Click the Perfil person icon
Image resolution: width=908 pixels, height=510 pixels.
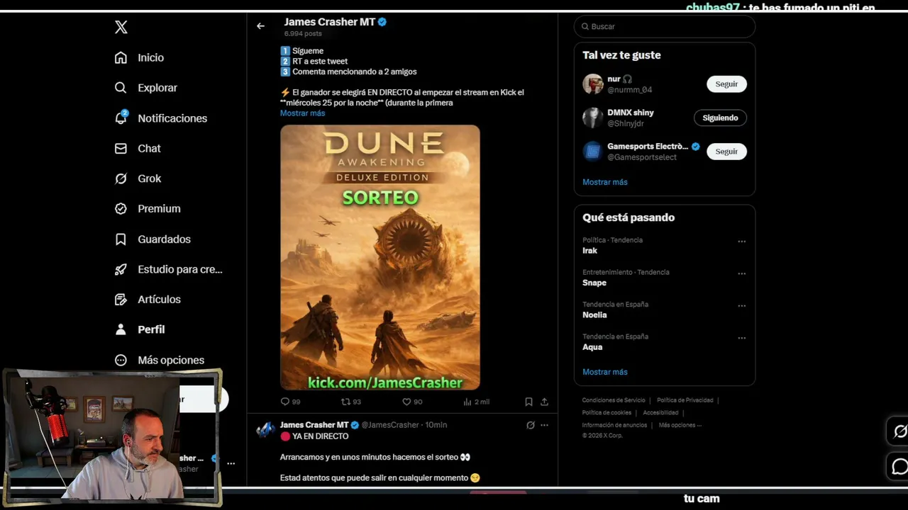[121, 329]
